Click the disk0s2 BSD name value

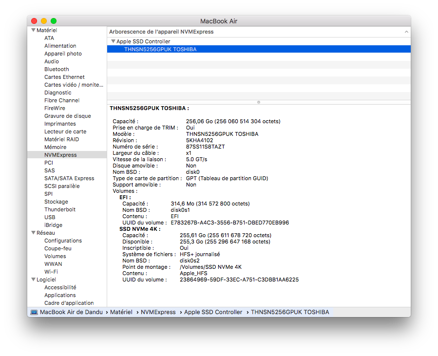190,261
